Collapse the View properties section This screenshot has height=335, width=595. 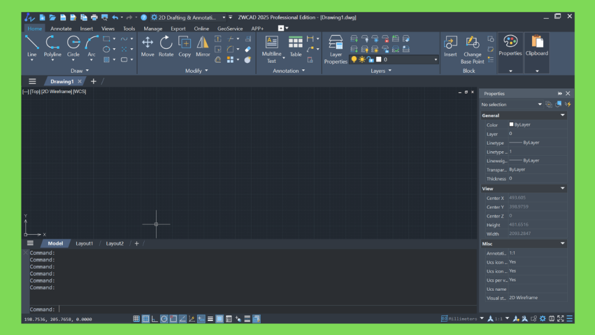pyautogui.click(x=562, y=188)
